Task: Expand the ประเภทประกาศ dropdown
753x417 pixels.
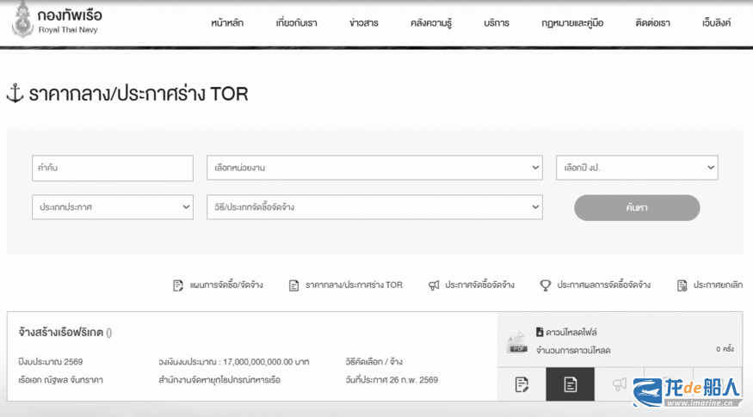Action: tap(112, 207)
